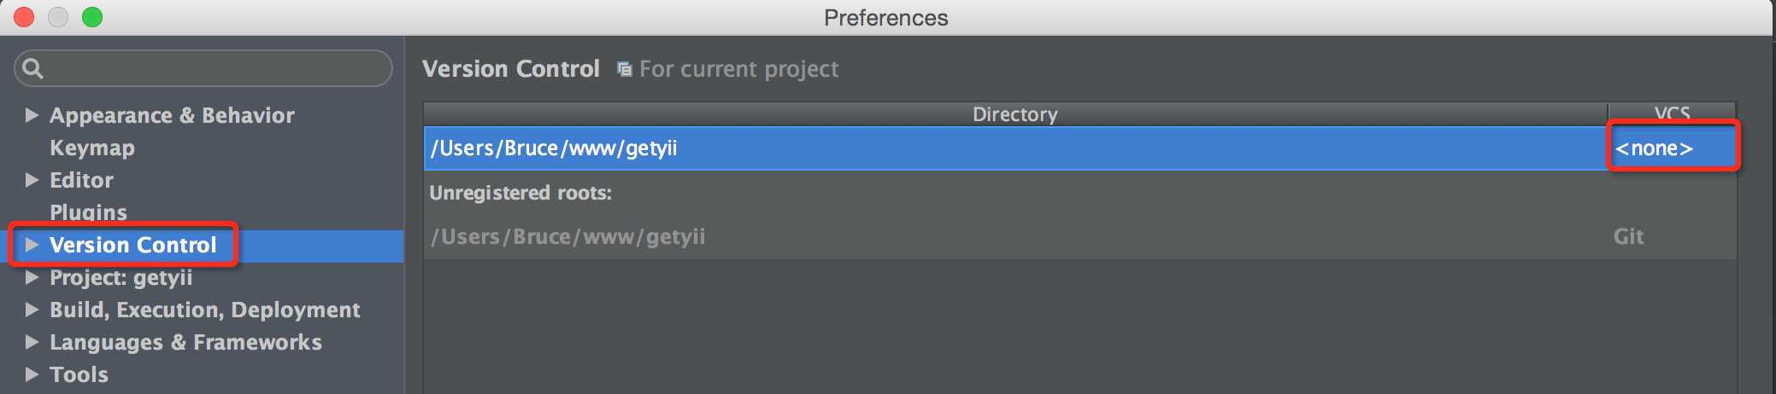Expand the Languages & Frameworks arrow
Screen dimensions: 1776x394
[32, 342]
